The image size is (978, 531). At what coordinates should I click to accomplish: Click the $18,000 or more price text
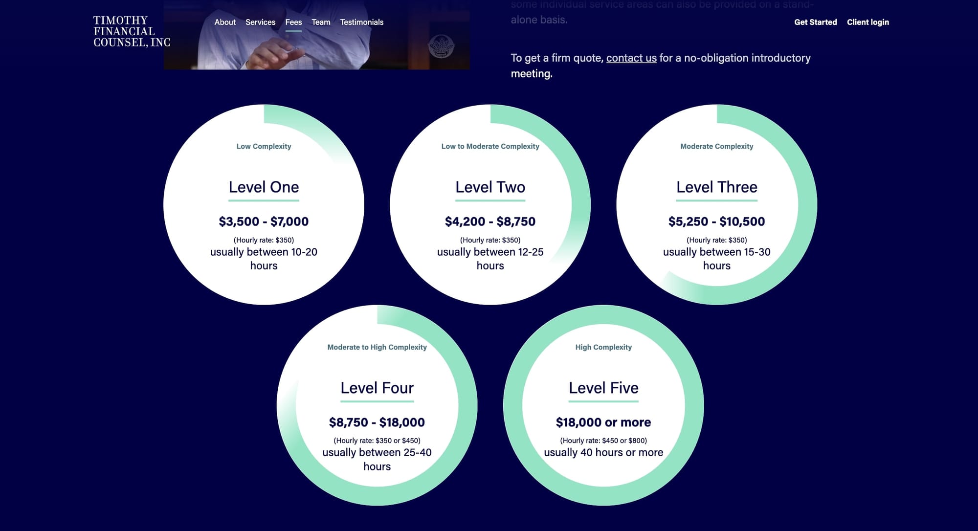point(603,422)
